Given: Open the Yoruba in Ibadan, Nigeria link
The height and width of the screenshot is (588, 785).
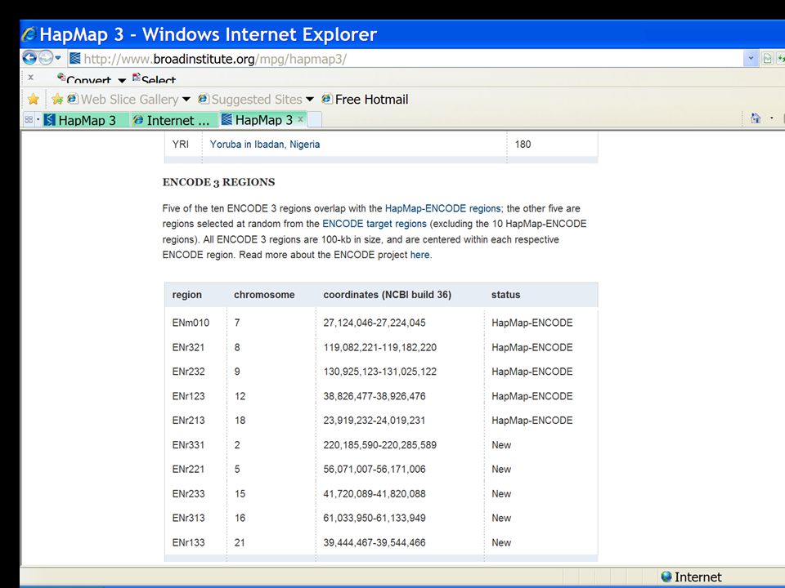Looking at the screenshot, I should (264, 145).
